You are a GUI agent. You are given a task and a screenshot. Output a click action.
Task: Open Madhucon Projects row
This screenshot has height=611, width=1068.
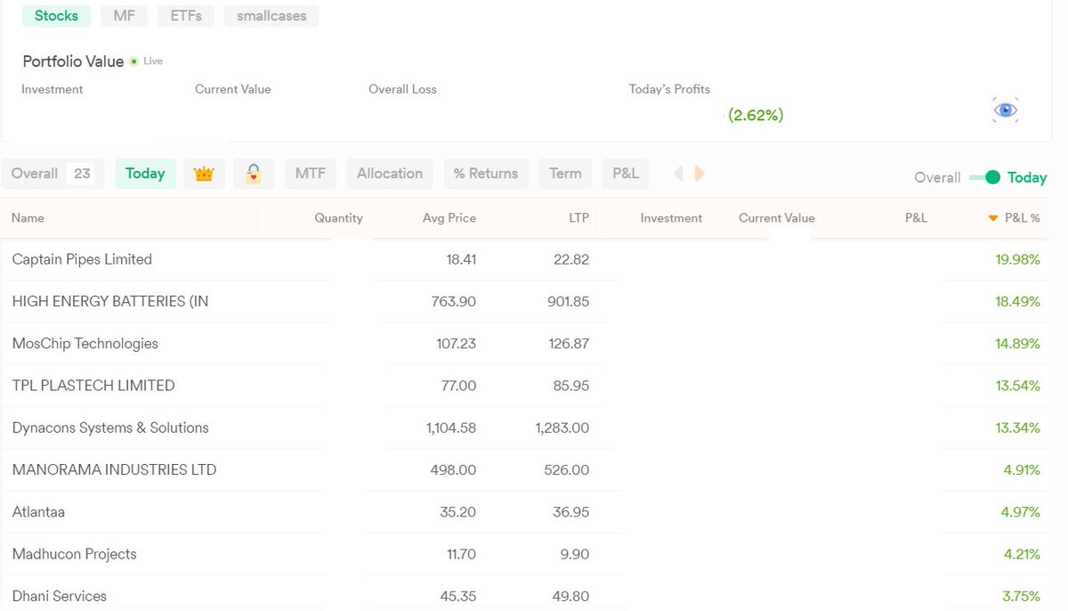point(525,554)
